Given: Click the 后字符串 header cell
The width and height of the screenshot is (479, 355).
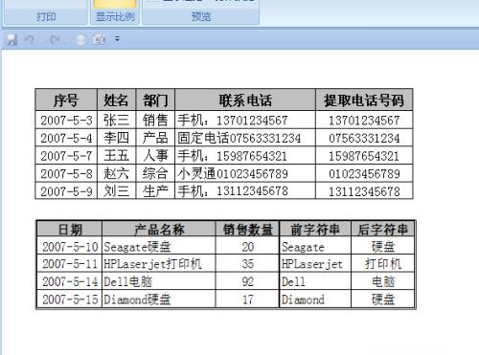Looking at the screenshot, I should pyautogui.click(x=383, y=229).
